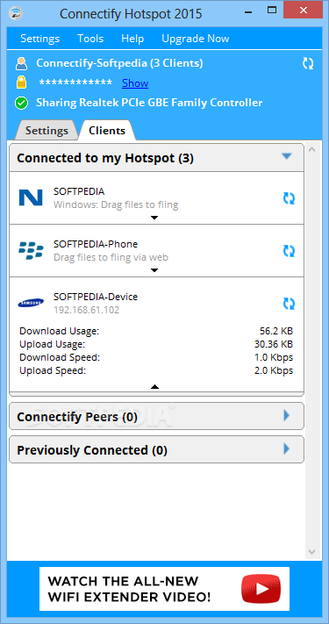Click the N logo of SOFTPEDIA client

pos(31,197)
